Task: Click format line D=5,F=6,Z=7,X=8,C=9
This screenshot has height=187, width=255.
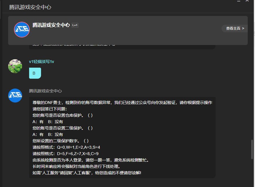Action: coord(65,154)
